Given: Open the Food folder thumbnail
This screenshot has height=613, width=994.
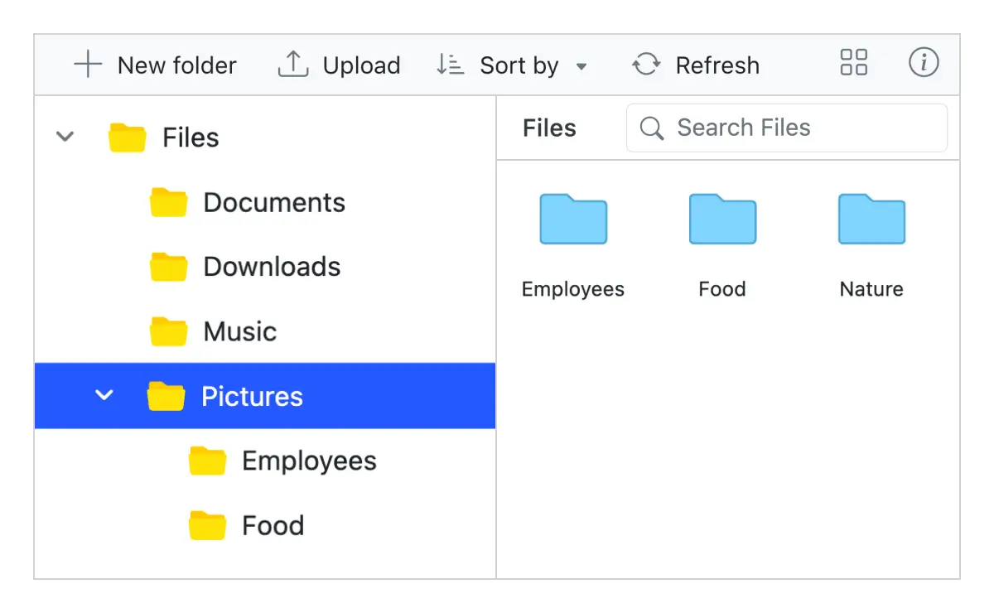Looking at the screenshot, I should coord(721,219).
